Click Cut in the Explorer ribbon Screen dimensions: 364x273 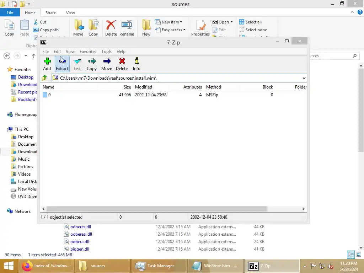(40, 22)
